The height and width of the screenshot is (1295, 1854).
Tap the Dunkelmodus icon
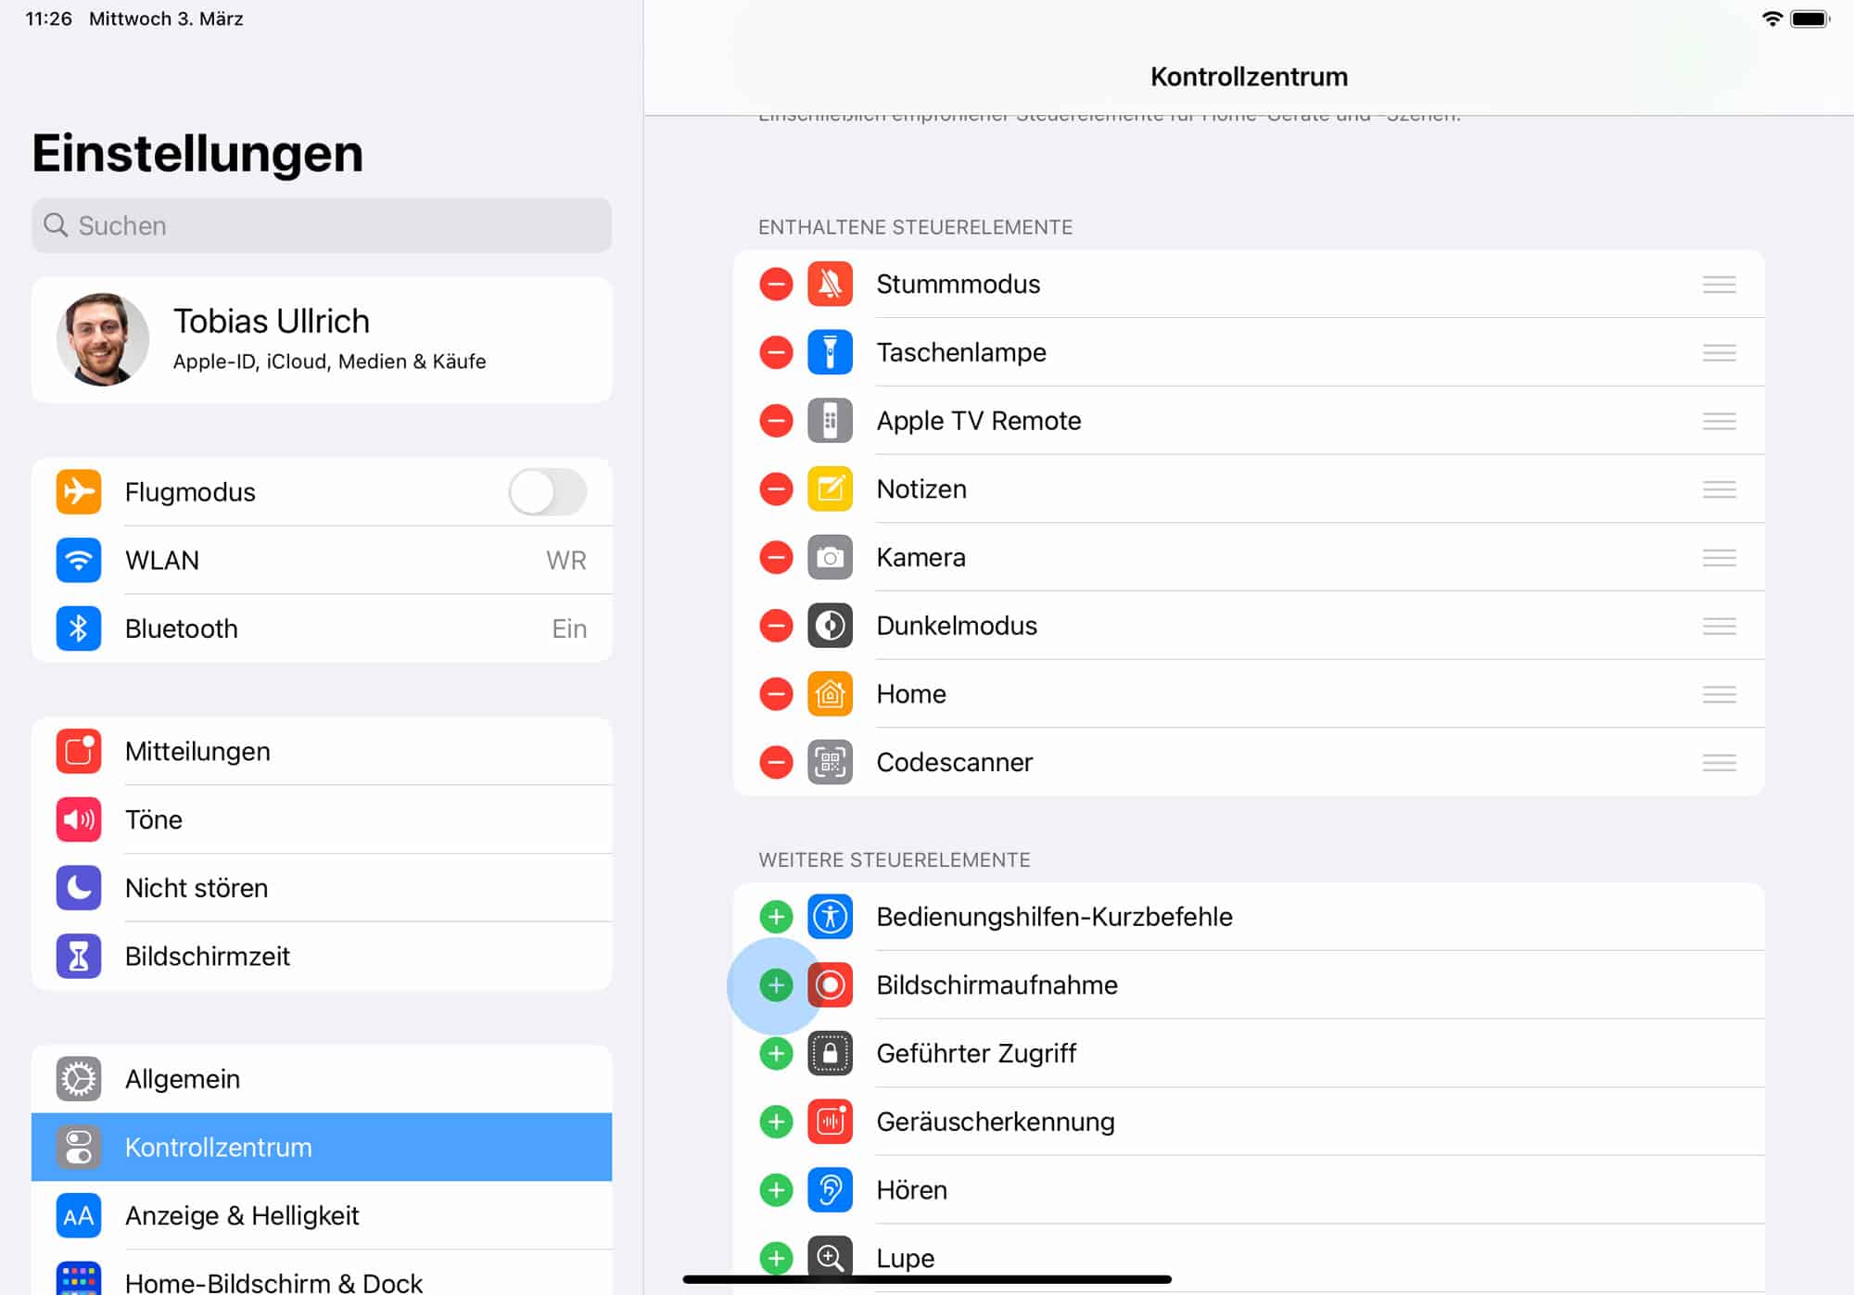click(x=830, y=626)
